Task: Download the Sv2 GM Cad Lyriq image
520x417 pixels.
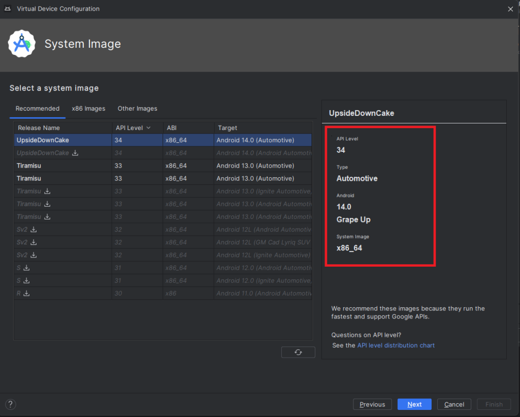Action: click(x=34, y=242)
